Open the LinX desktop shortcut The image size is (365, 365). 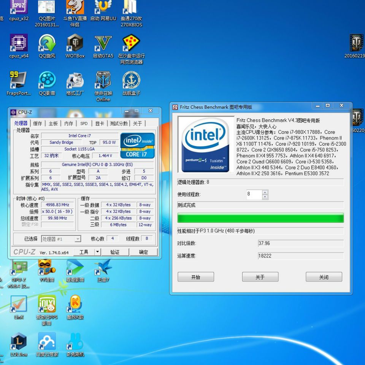(19, 305)
